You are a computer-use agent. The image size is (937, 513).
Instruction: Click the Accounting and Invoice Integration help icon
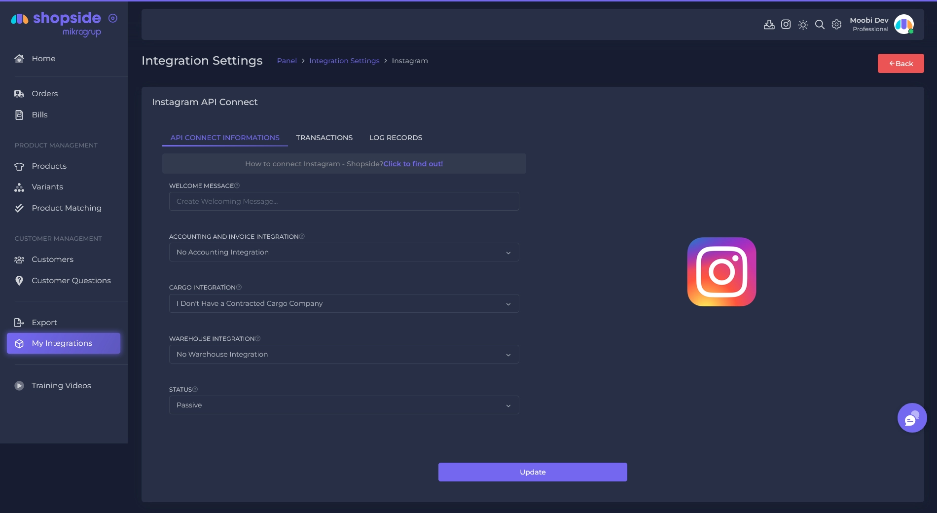302,236
